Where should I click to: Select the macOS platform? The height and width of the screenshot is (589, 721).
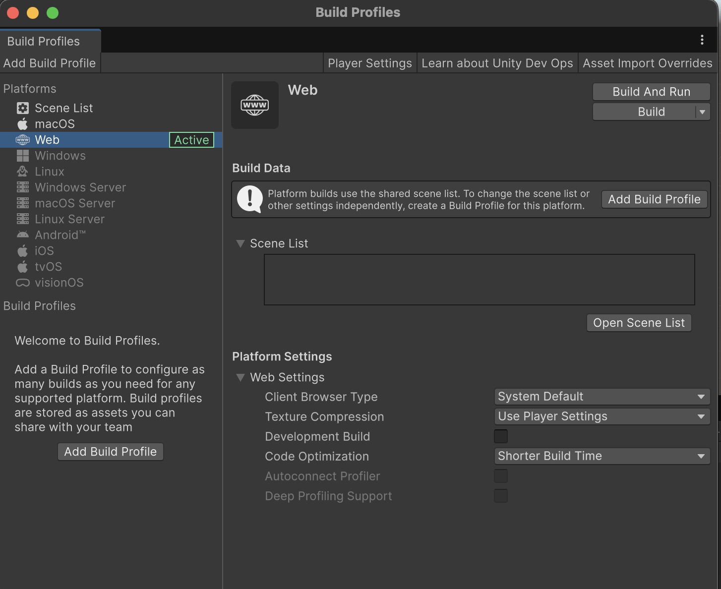111,124
